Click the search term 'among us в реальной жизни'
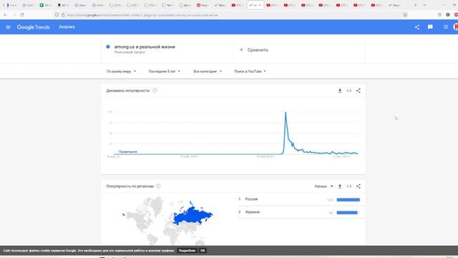458x258 pixels. pos(145,47)
